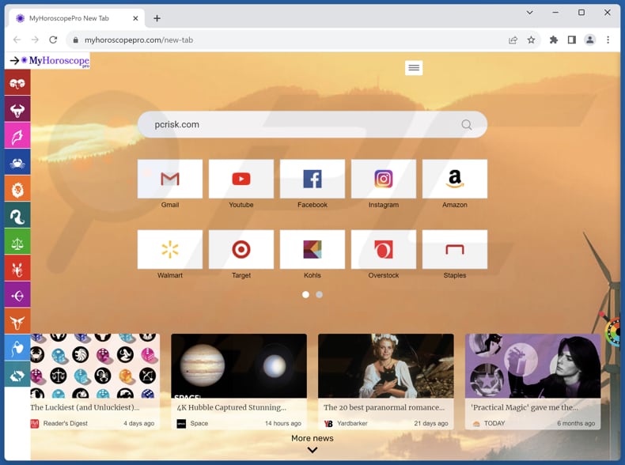Select the pink Gemini sidebar icon
The image size is (625, 465).
(x=17, y=136)
